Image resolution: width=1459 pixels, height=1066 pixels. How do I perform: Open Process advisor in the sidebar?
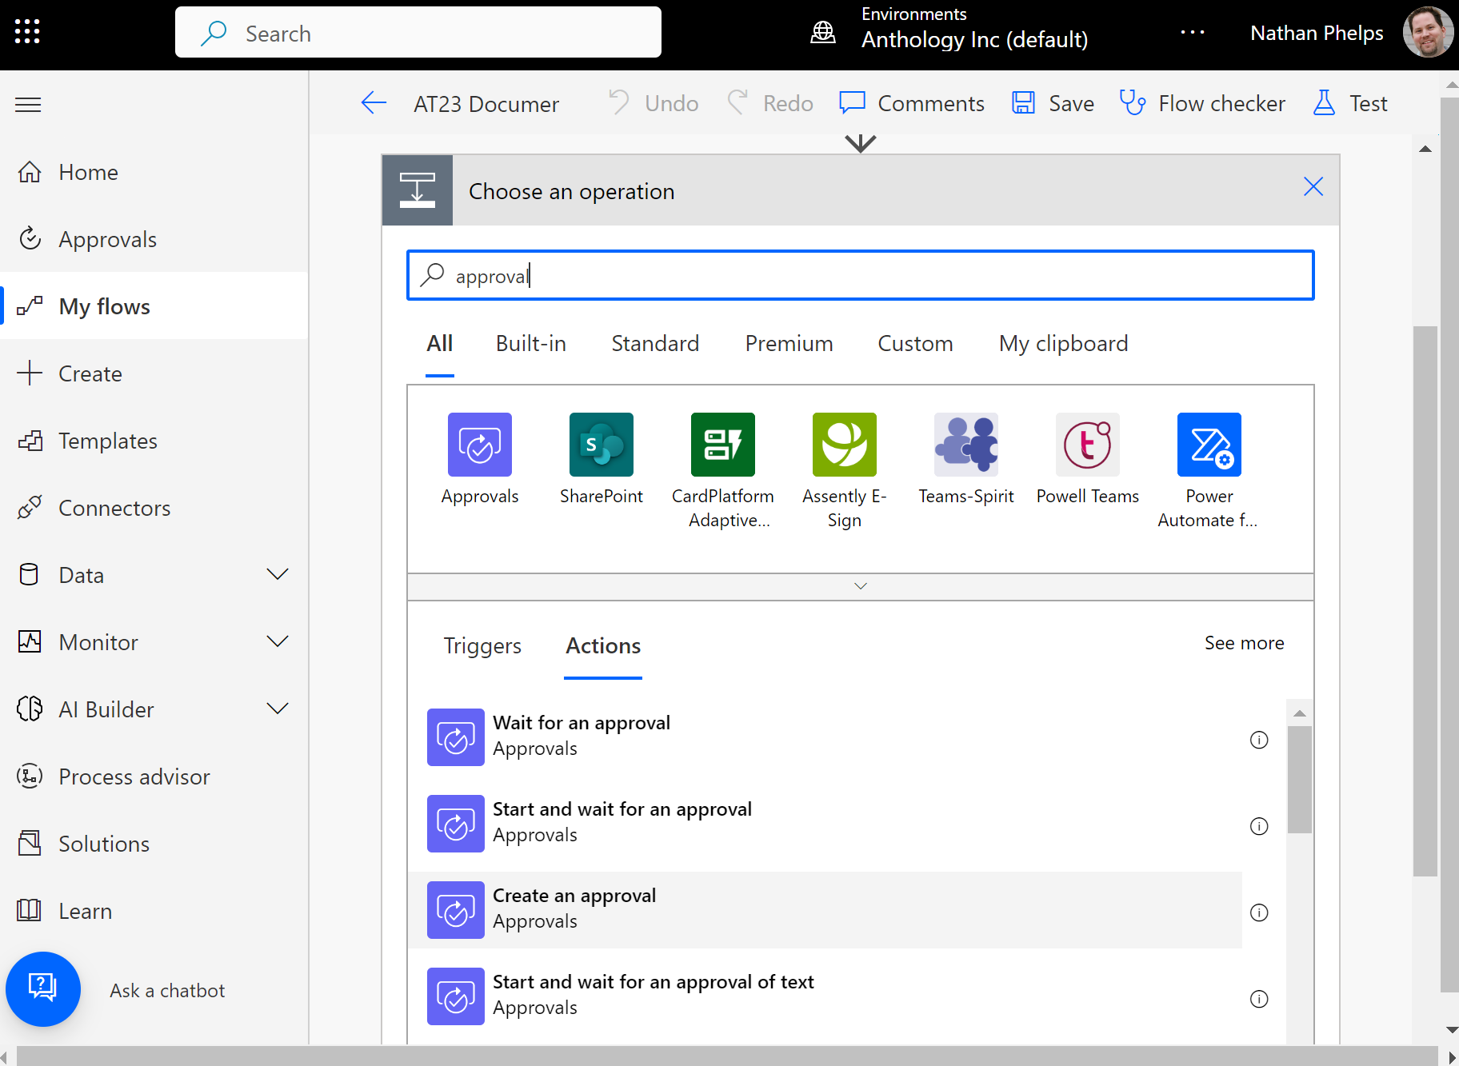click(154, 777)
